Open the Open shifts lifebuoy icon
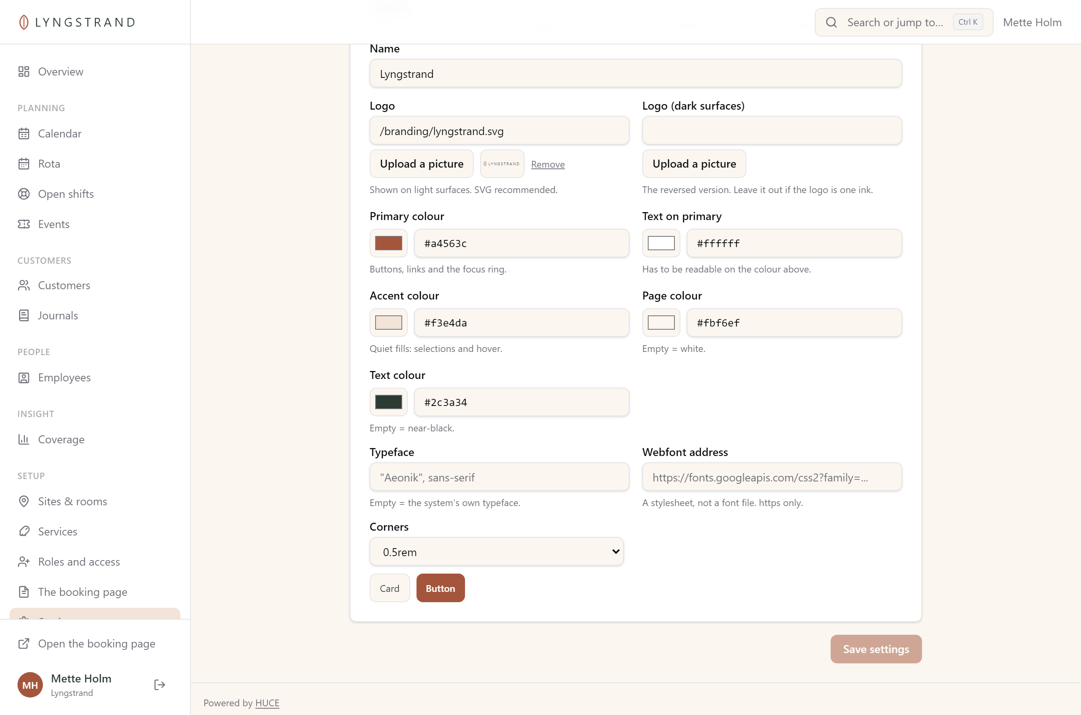The height and width of the screenshot is (715, 1081). tap(24, 194)
